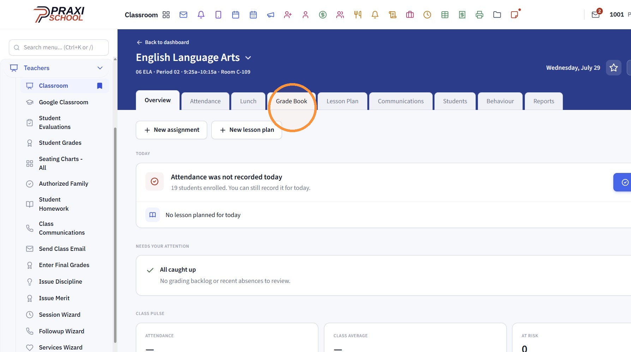Viewport: 631px width, 352px height.
Task: Open Seating Charts - All in sidebar
Action: (65, 163)
